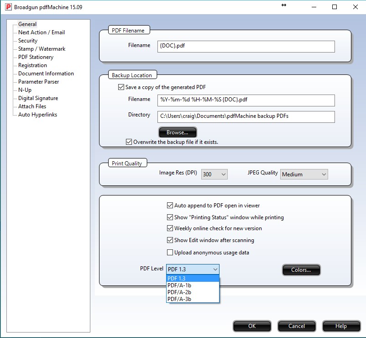Select Stamp / Watermark in sidebar
Viewport: 366px width, 338px height.
pyautogui.click(x=42, y=49)
